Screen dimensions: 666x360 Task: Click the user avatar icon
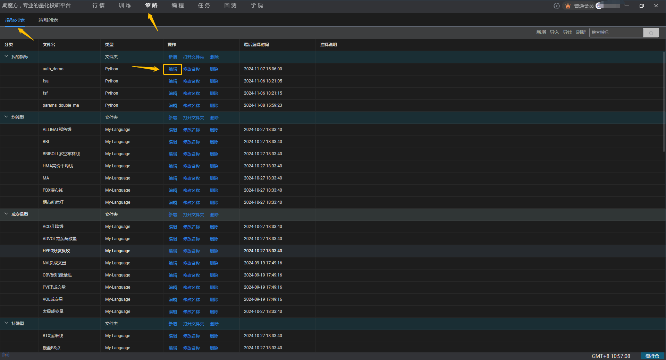pyautogui.click(x=599, y=6)
